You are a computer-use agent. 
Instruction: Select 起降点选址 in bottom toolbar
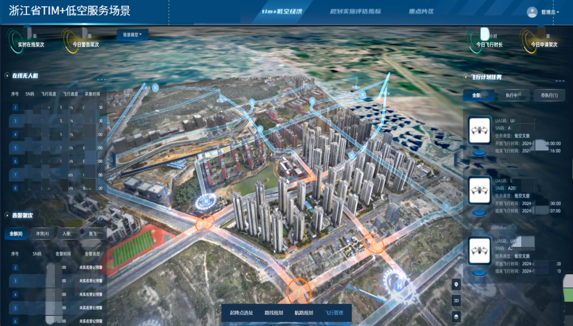[x=242, y=313]
